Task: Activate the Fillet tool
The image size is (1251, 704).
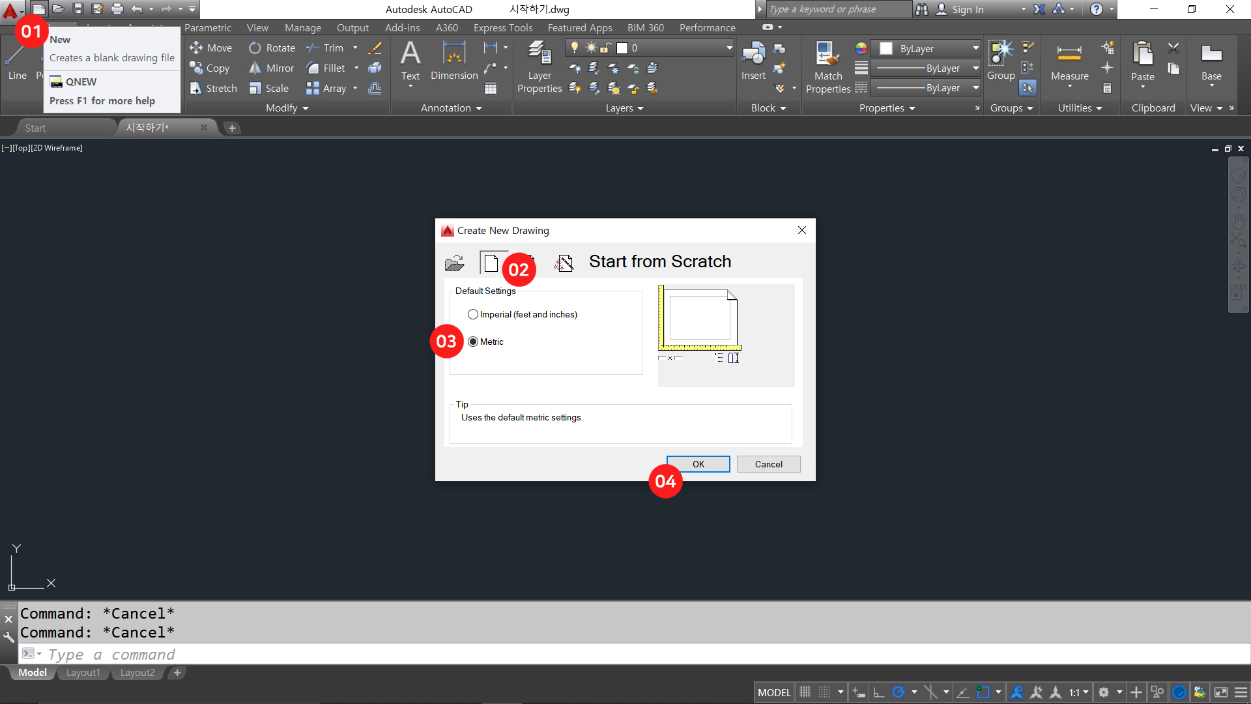Action: (x=326, y=68)
